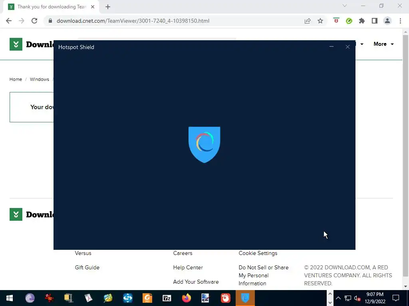409x306 pixels.
Task: Open the Windows breadcrumb link
Action: click(x=40, y=79)
